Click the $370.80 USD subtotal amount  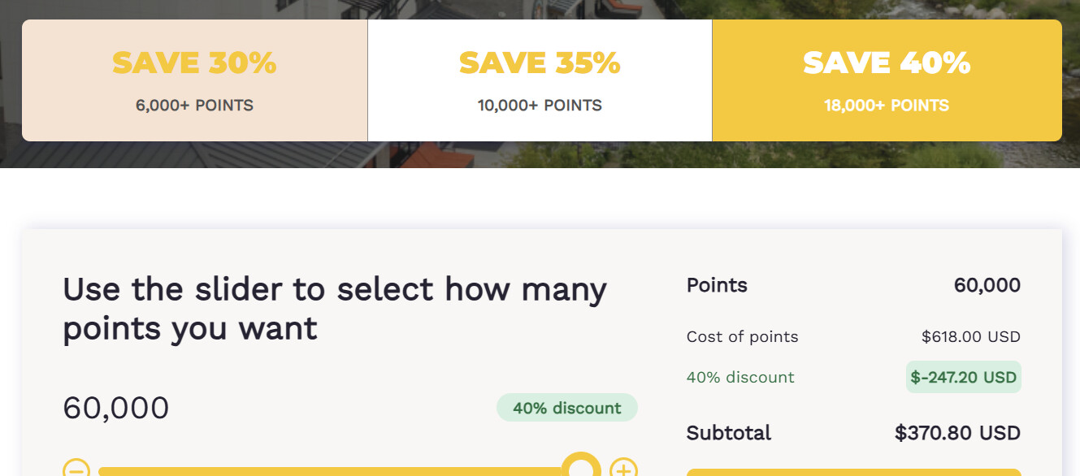coord(957,433)
